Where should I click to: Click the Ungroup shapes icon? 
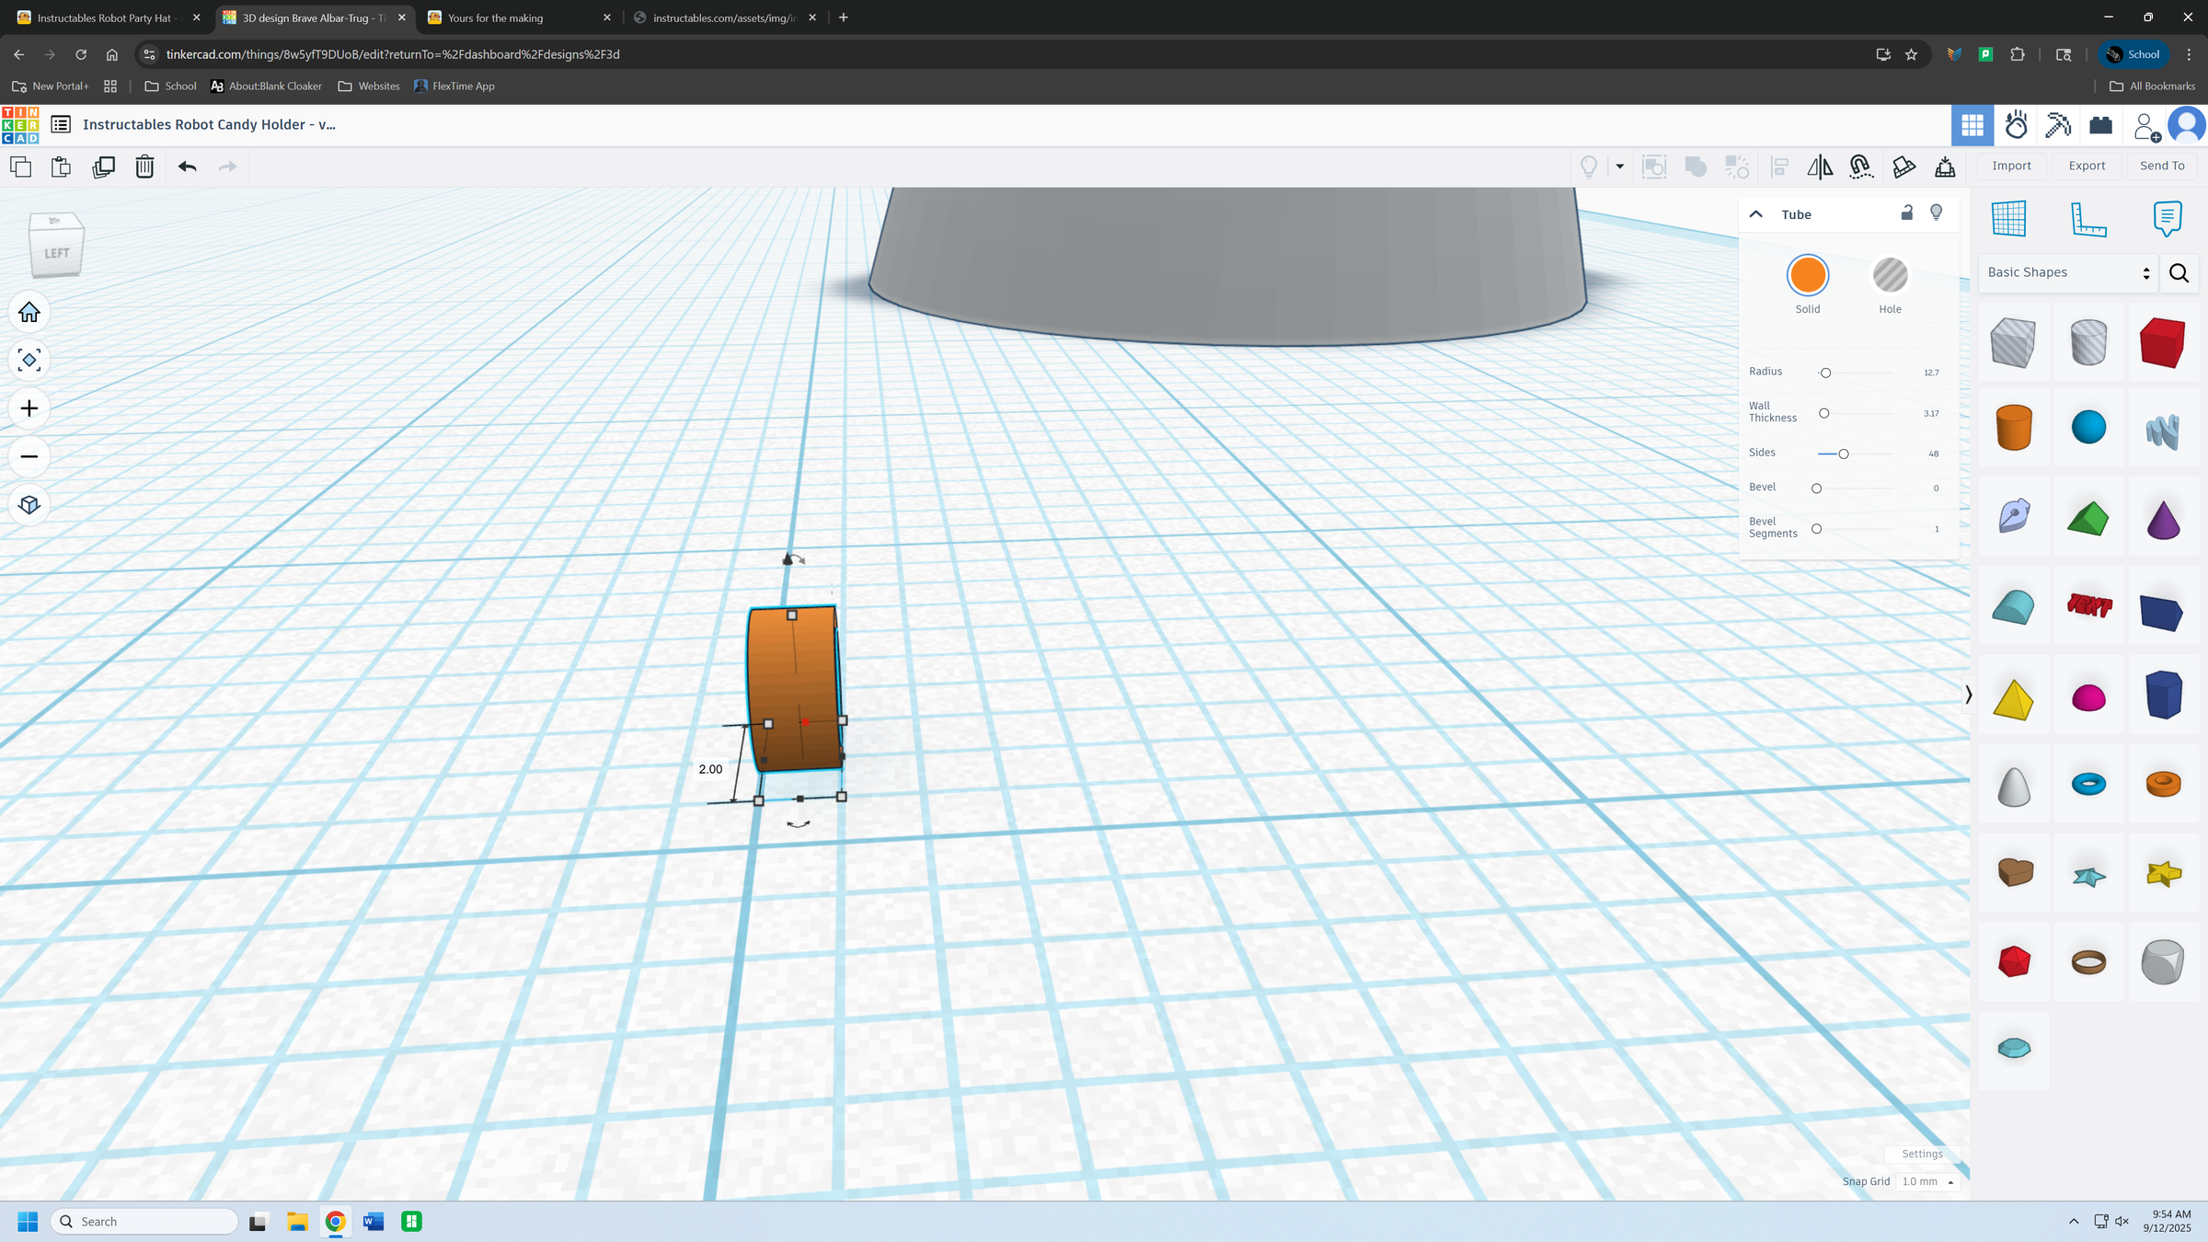pyautogui.click(x=1736, y=167)
